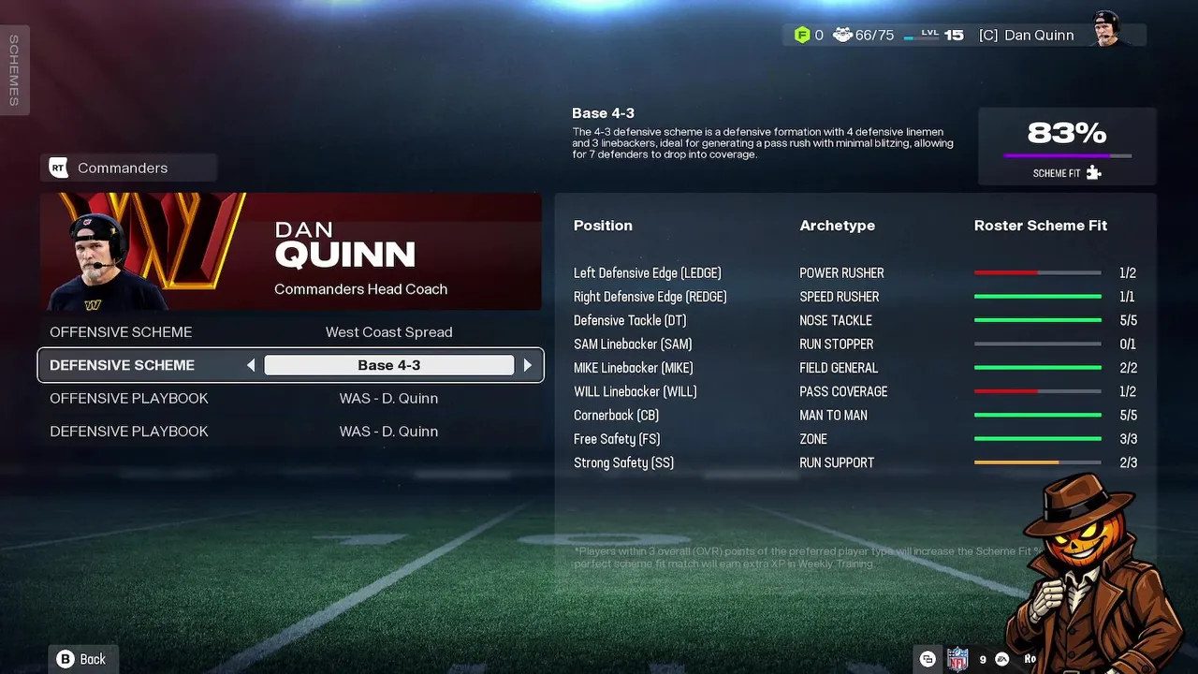This screenshot has height=674, width=1198.
Task: Click the B button icon for Back
Action: pyautogui.click(x=66, y=659)
